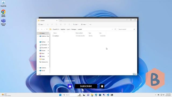Click Local in address breadcrumb
This screenshot has height=97, width=172.
click(x=68, y=29)
